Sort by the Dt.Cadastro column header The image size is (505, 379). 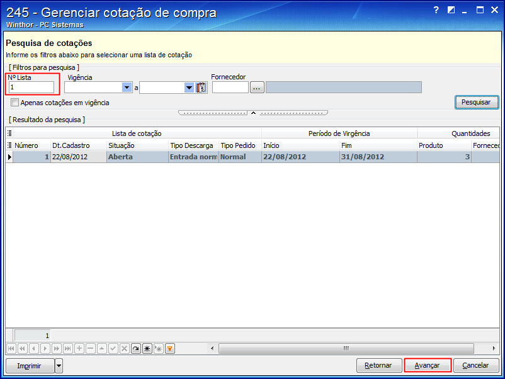(78, 145)
